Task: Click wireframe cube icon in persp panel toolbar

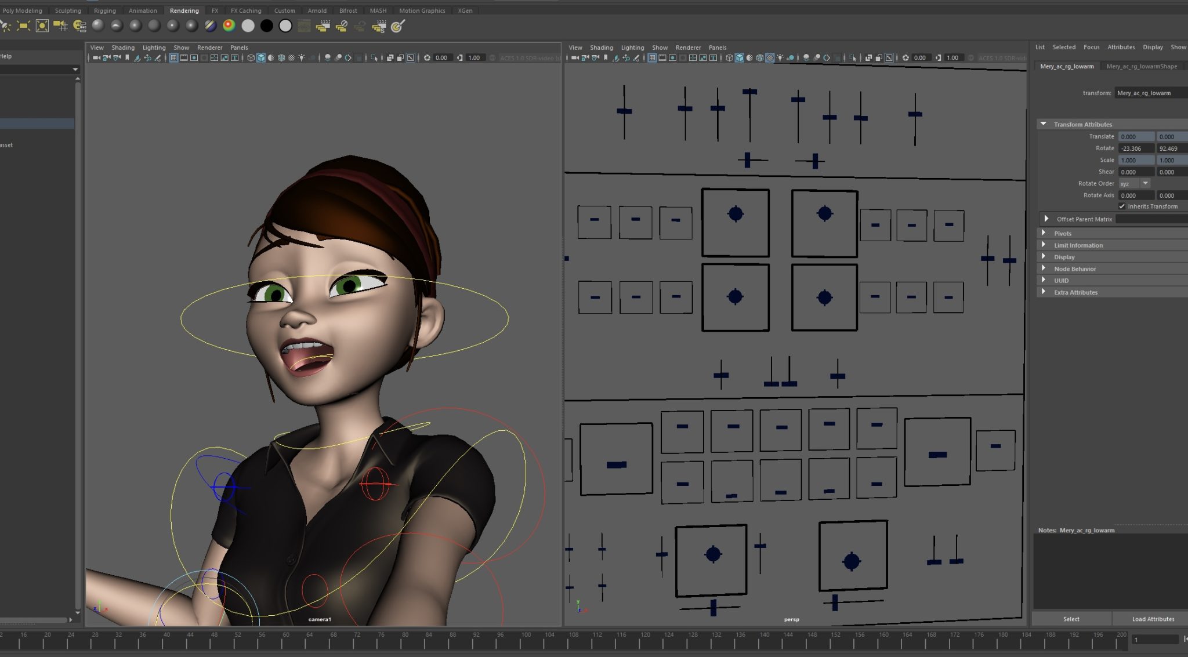Action: click(729, 58)
